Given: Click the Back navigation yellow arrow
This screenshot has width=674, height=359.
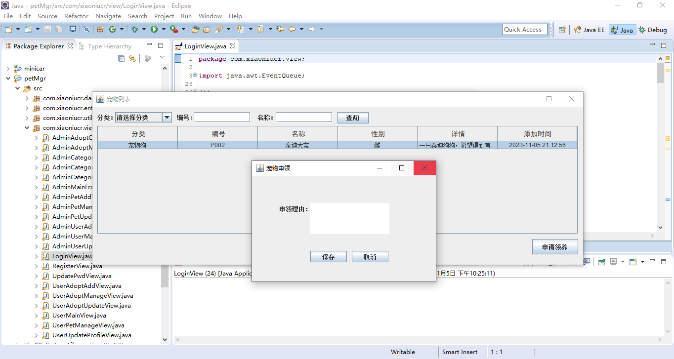Looking at the screenshot, I should (292, 29).
